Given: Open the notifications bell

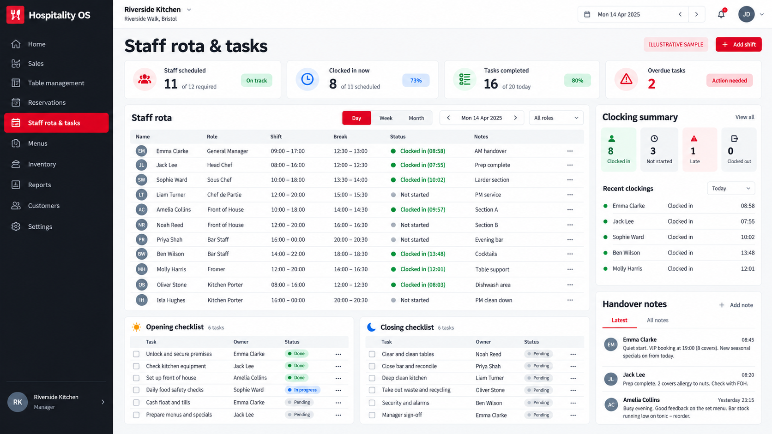Looking at the screenshot, I should (x=721, y=14).
